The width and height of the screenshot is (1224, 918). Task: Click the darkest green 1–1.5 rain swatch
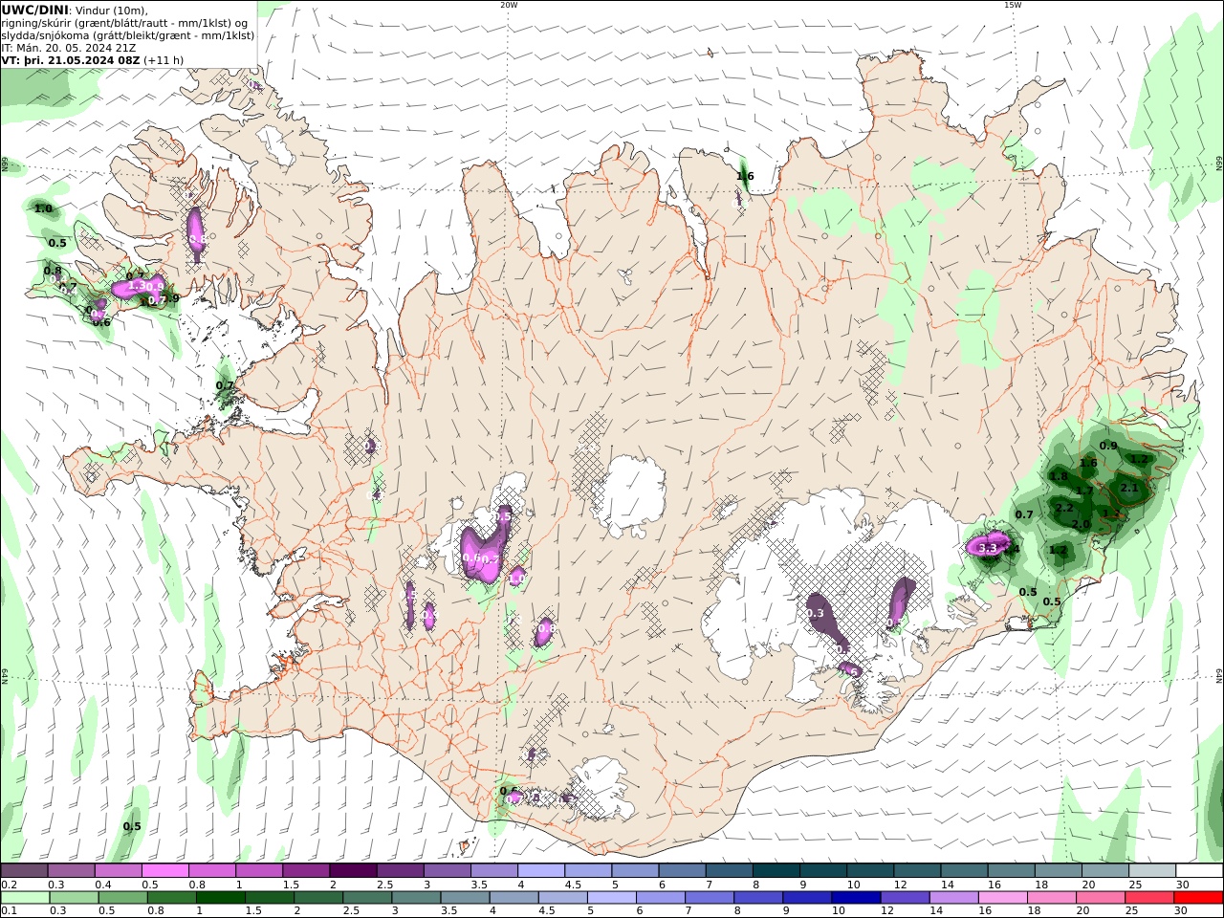(220, 898)
